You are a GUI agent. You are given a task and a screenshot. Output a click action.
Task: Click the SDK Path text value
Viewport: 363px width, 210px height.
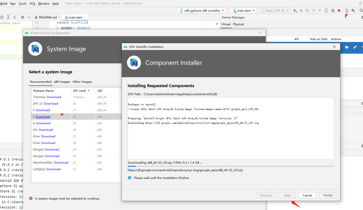click(x=180, y=94)
